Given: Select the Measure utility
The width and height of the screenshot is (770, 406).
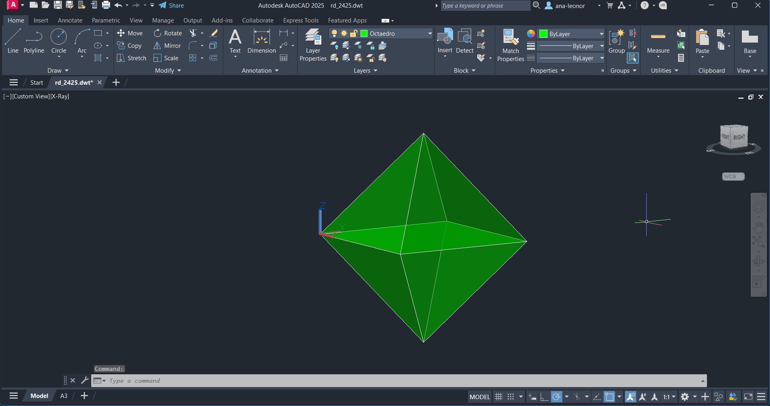Looking at the screenshot, I should click(658, 42).
